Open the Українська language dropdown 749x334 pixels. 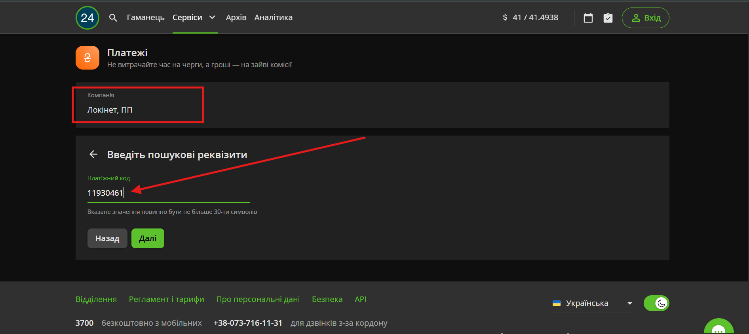tap(593, 303)
